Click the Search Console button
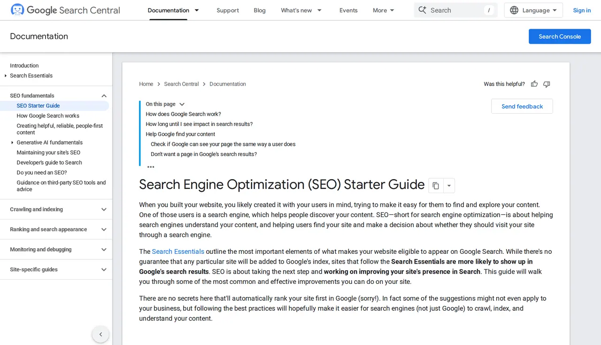The width and height of the screenshot is (601, 345). pyautogui.click(x=560, y=36)
